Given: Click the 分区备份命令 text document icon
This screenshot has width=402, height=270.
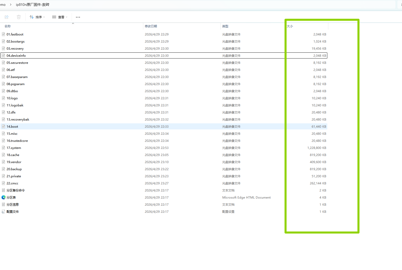Looking at the screenshot, I should pyautogui.click(x=4, y=190).
